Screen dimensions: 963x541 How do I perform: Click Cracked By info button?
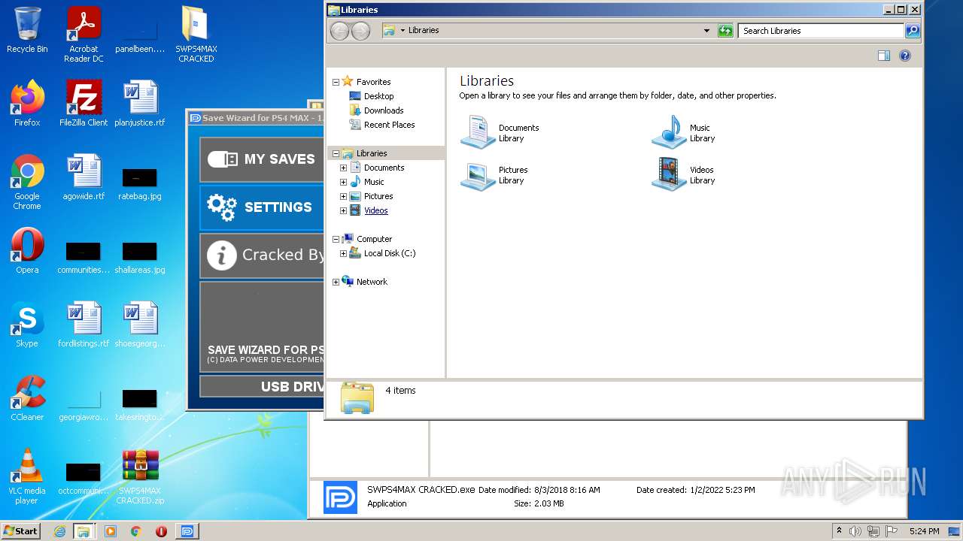262,255
